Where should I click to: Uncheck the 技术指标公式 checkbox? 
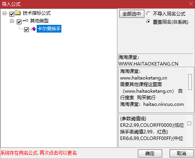[x=12, y=14]
